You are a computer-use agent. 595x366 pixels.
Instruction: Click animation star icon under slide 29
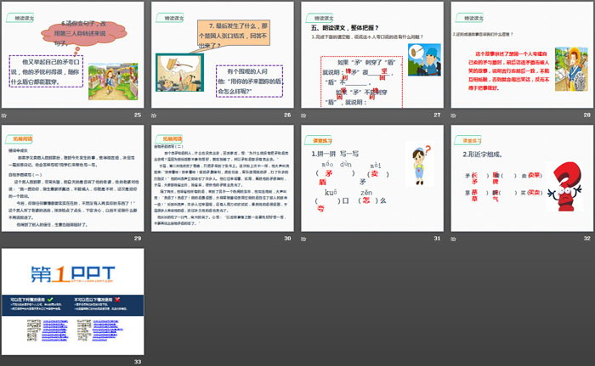pos(6,238)
